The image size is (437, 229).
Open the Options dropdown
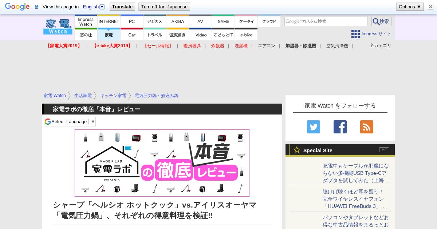410,7
